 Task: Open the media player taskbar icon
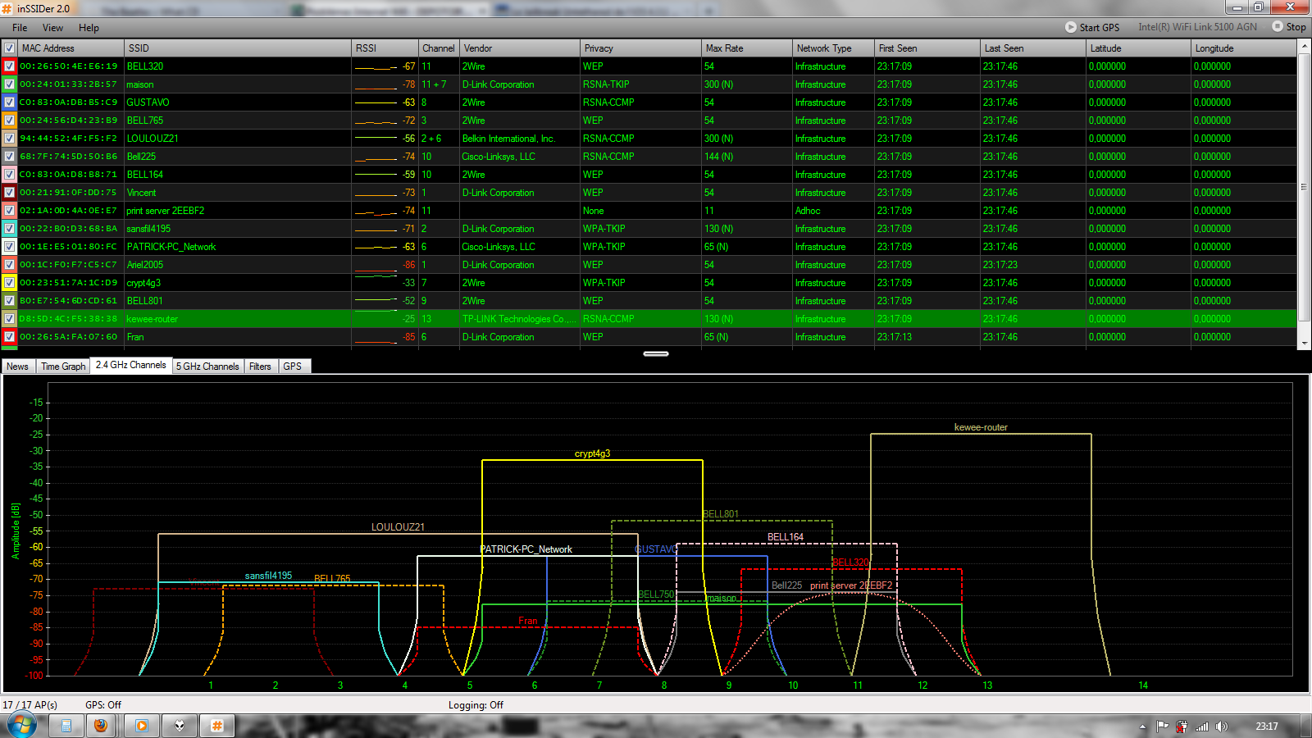142,726
